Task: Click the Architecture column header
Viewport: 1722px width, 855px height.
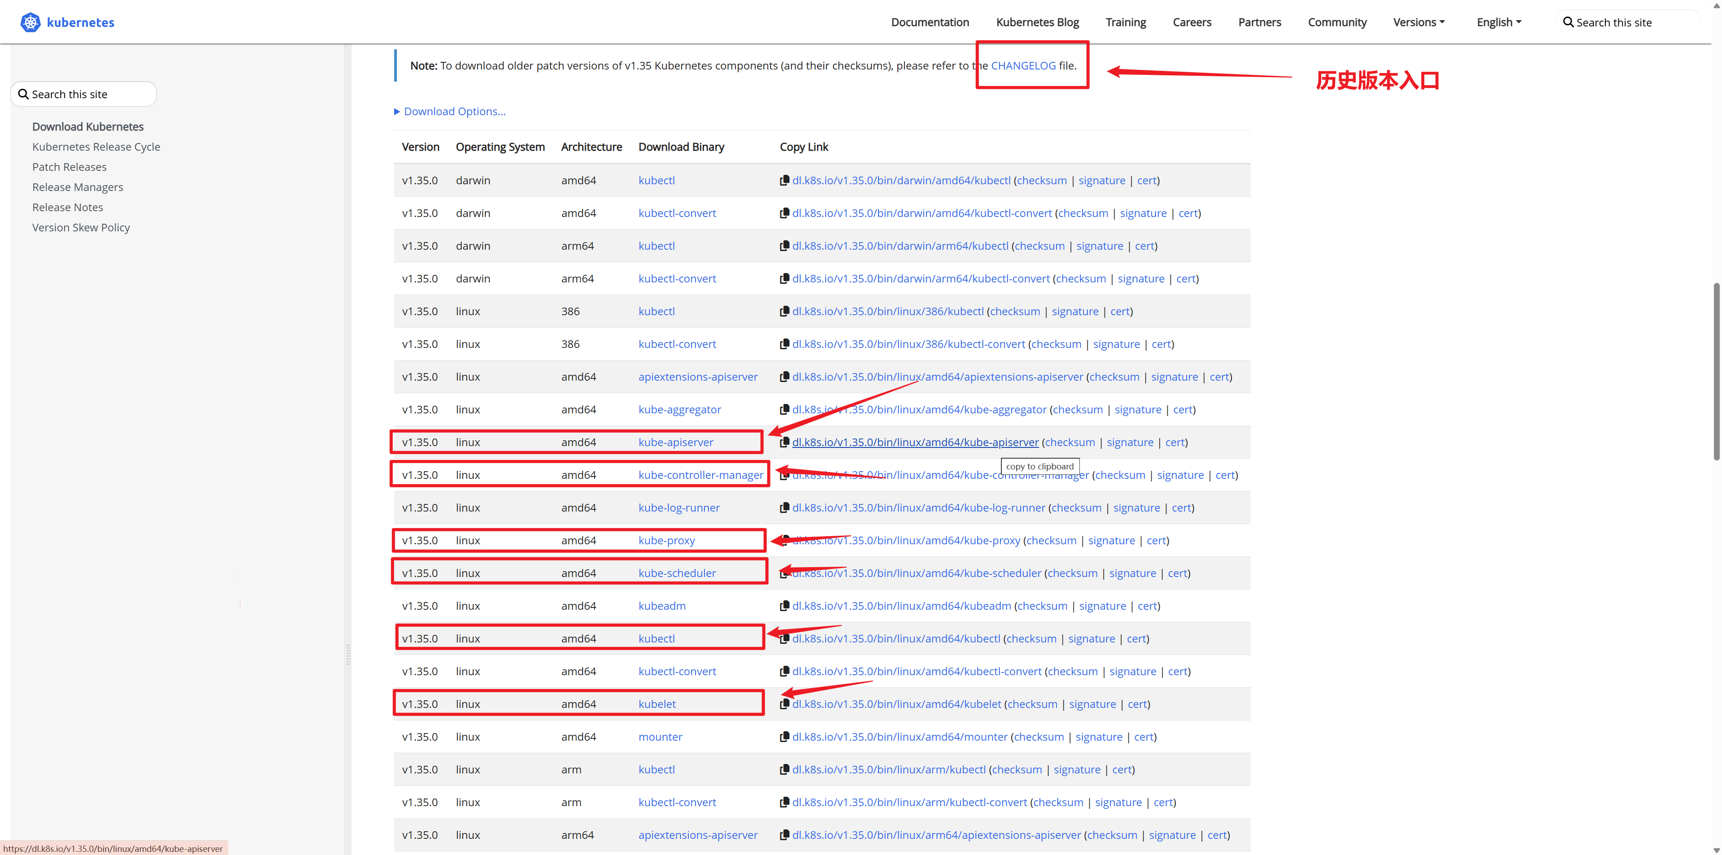Action: coord(591,147)
